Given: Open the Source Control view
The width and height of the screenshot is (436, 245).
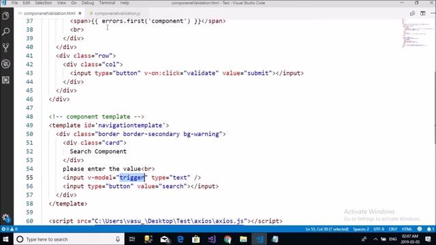Looking at the screenshot, I should click(x=5, y=48).
